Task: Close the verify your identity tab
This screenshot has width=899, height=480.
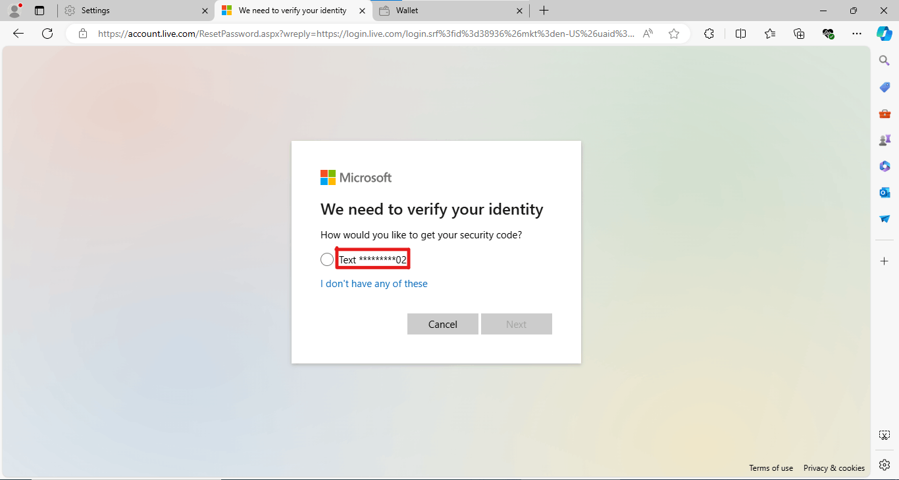Action: pos(362,11)
